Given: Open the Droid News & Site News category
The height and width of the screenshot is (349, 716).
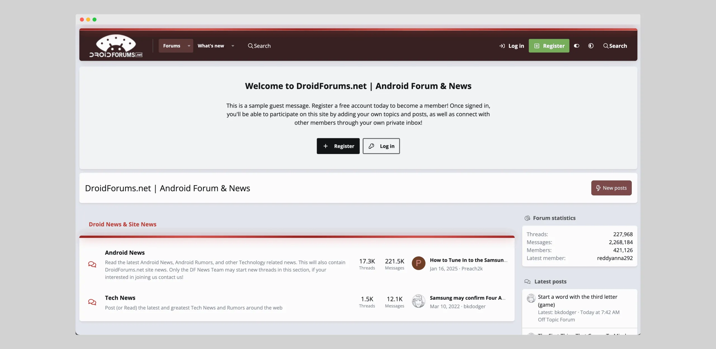Looking at the screenshot, I should (x=123, y=224).
